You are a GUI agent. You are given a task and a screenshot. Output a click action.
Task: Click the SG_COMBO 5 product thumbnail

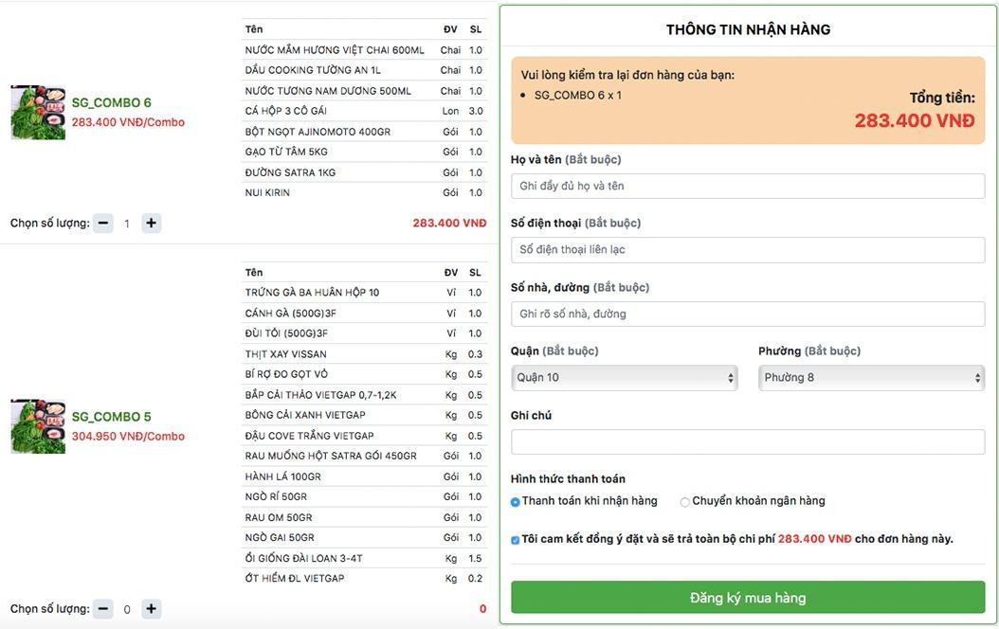pos(38,426)
